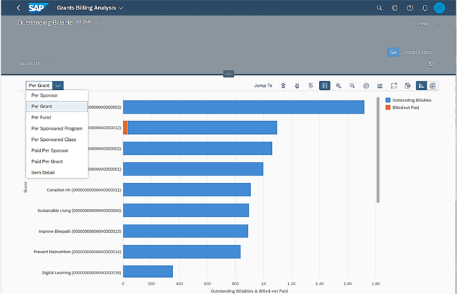Click the share/export icon below avatar
458x294 pixels.
click(438, 24)
